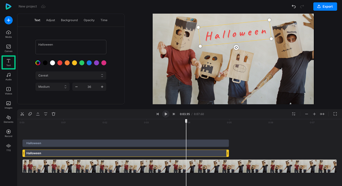Image resolution: width=342 pixels, height=186 pixels.
Task: Click the Export button
Action: 325,6
